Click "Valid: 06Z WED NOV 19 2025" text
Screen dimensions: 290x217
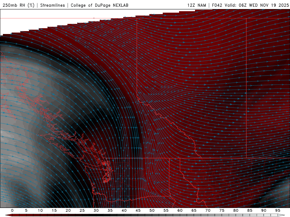(257, 5)
